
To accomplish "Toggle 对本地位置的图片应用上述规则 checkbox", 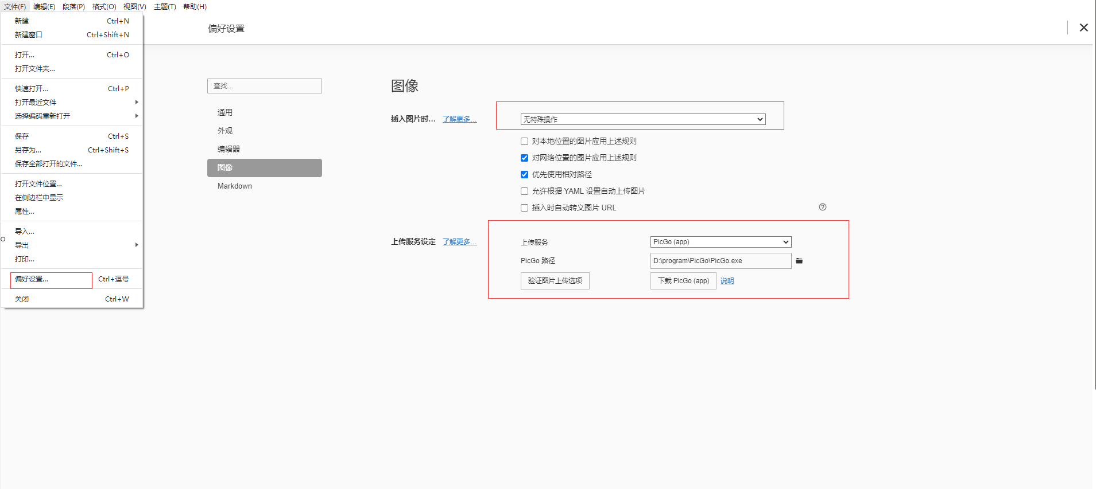I will coord(524,141).
